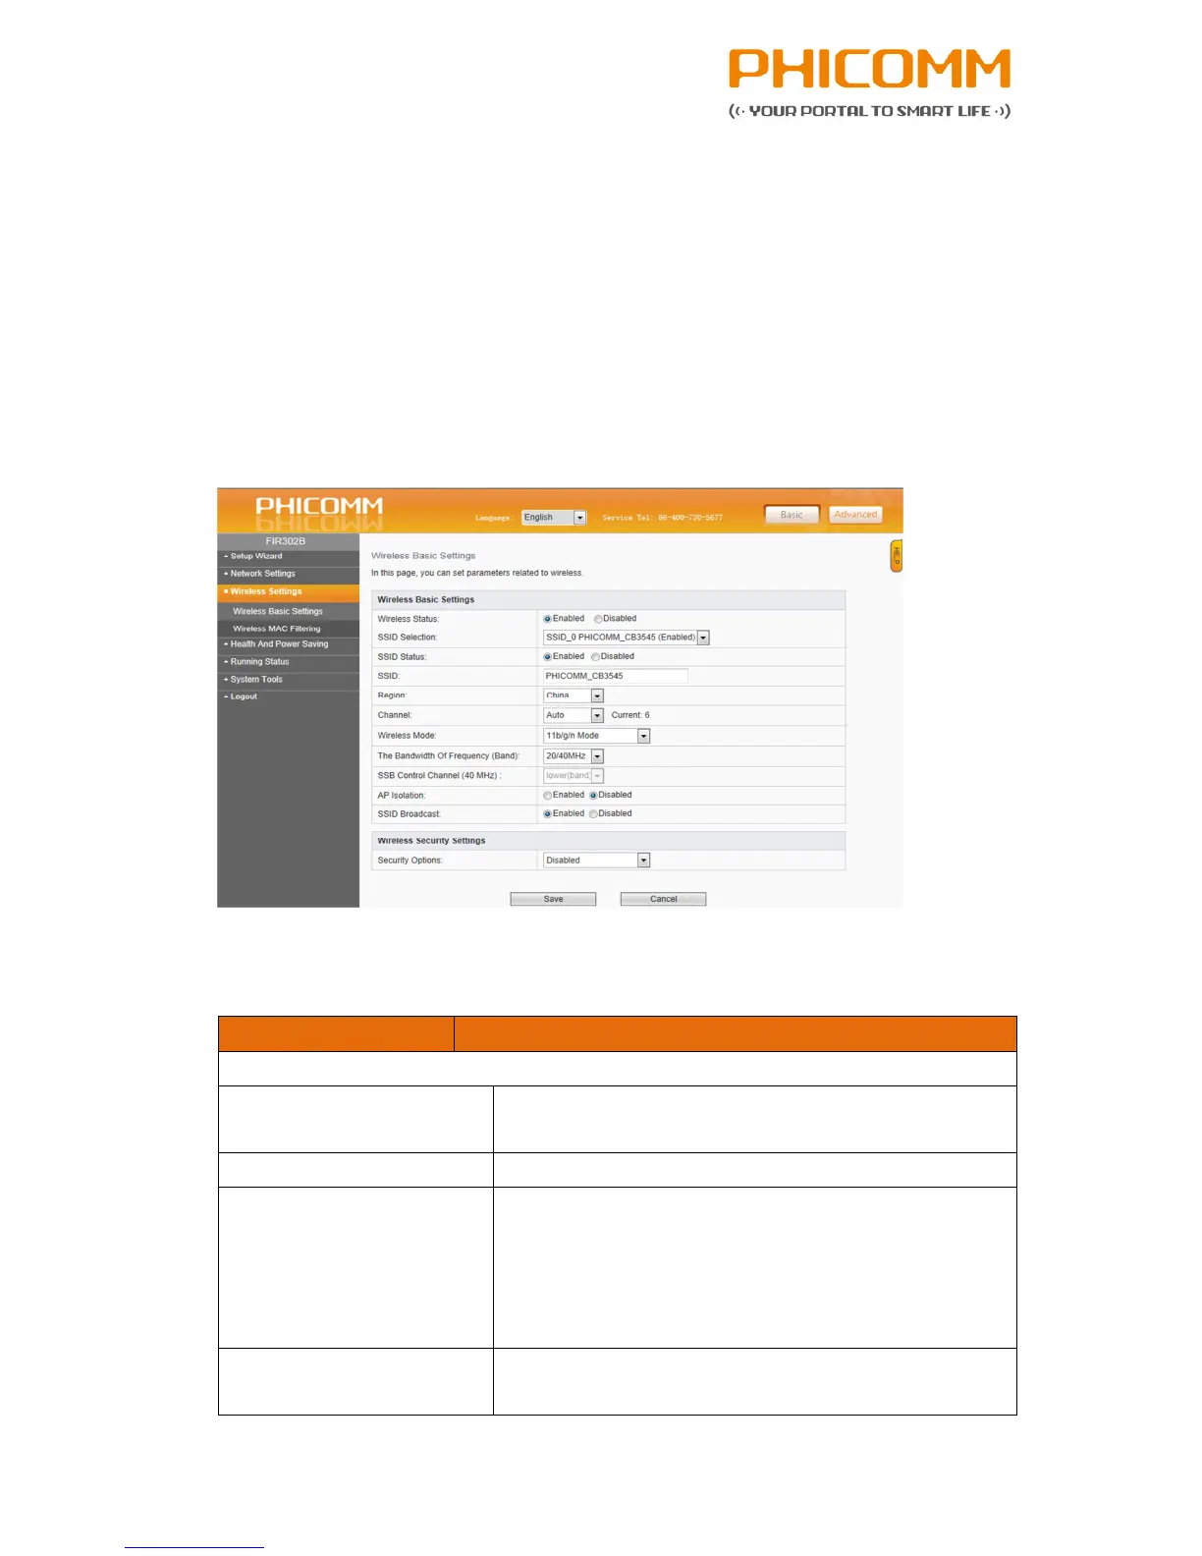Screen dimensions: 1202x1556
Task: Click 'In this page, you can set parameters' text
Action: tap(477, 573)
